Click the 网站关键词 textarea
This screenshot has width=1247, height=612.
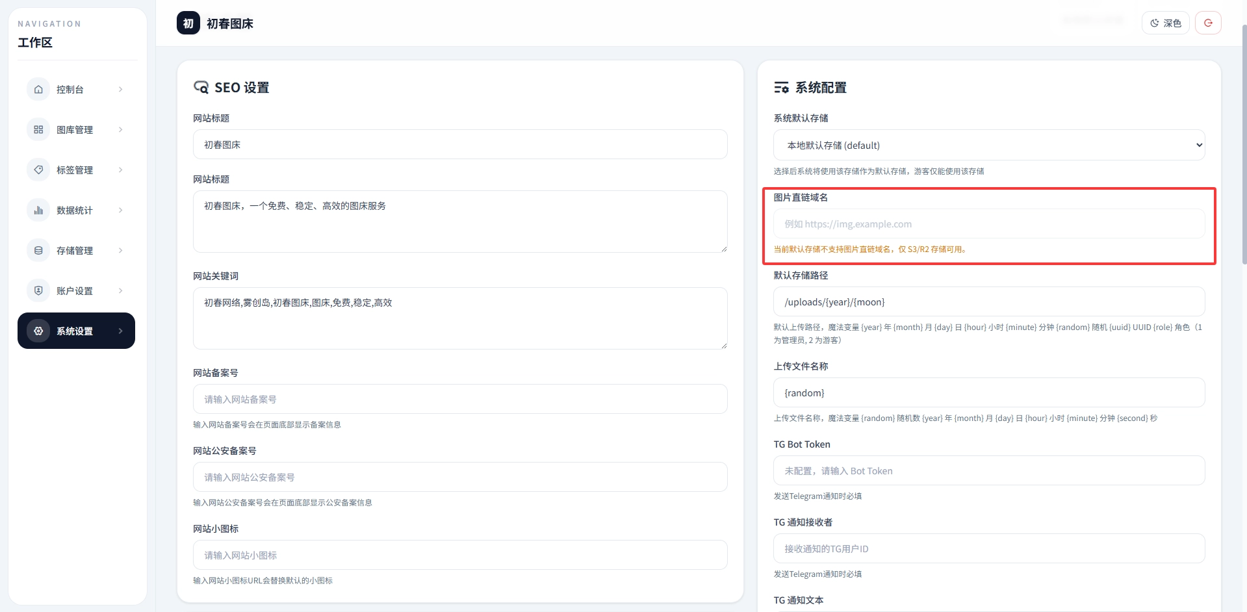pos(460,318)
